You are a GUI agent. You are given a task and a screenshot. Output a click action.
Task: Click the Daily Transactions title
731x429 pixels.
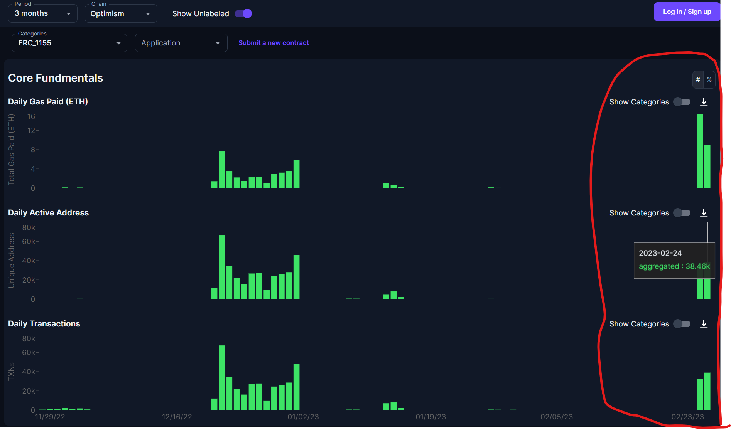(x=44, y=324)
